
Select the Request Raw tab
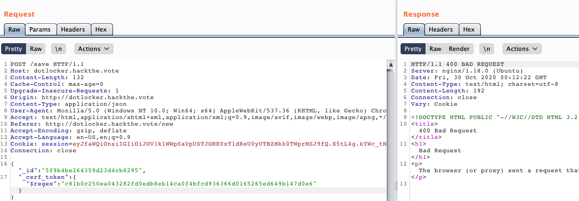point(14,29)
